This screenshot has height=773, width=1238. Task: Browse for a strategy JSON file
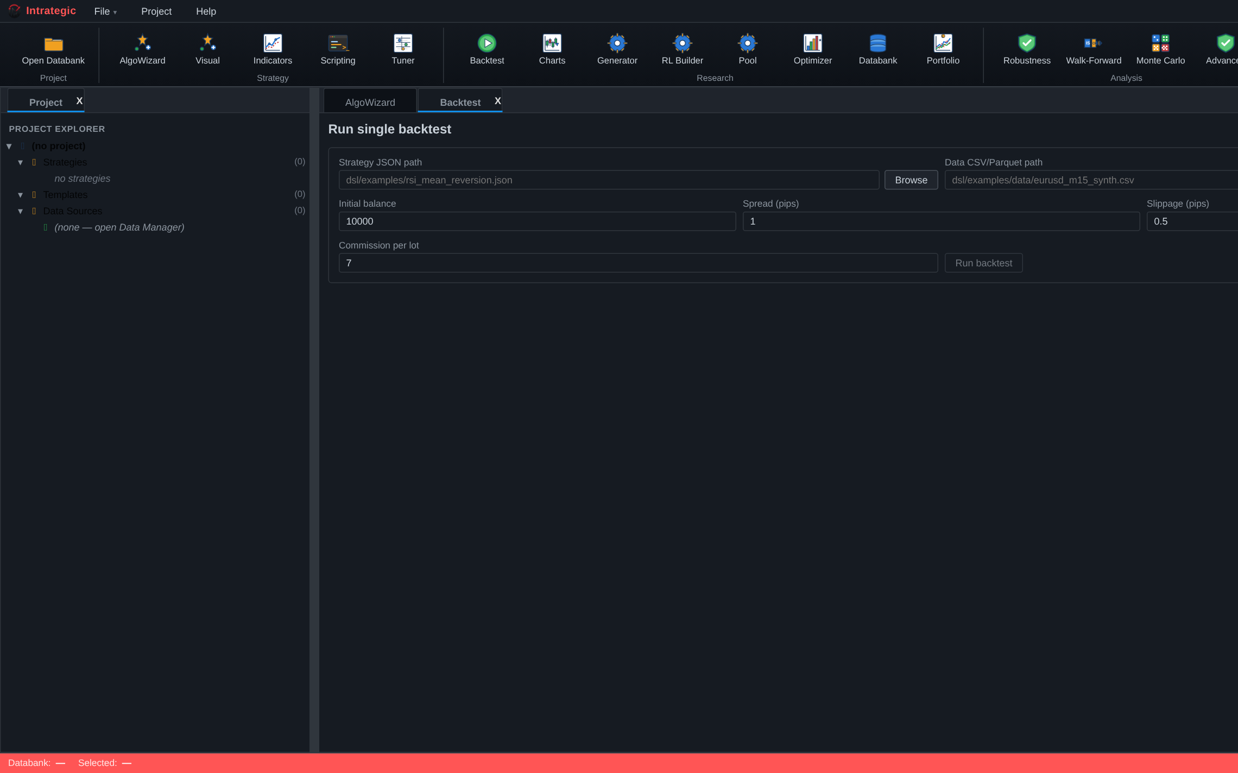coord(911,180)
